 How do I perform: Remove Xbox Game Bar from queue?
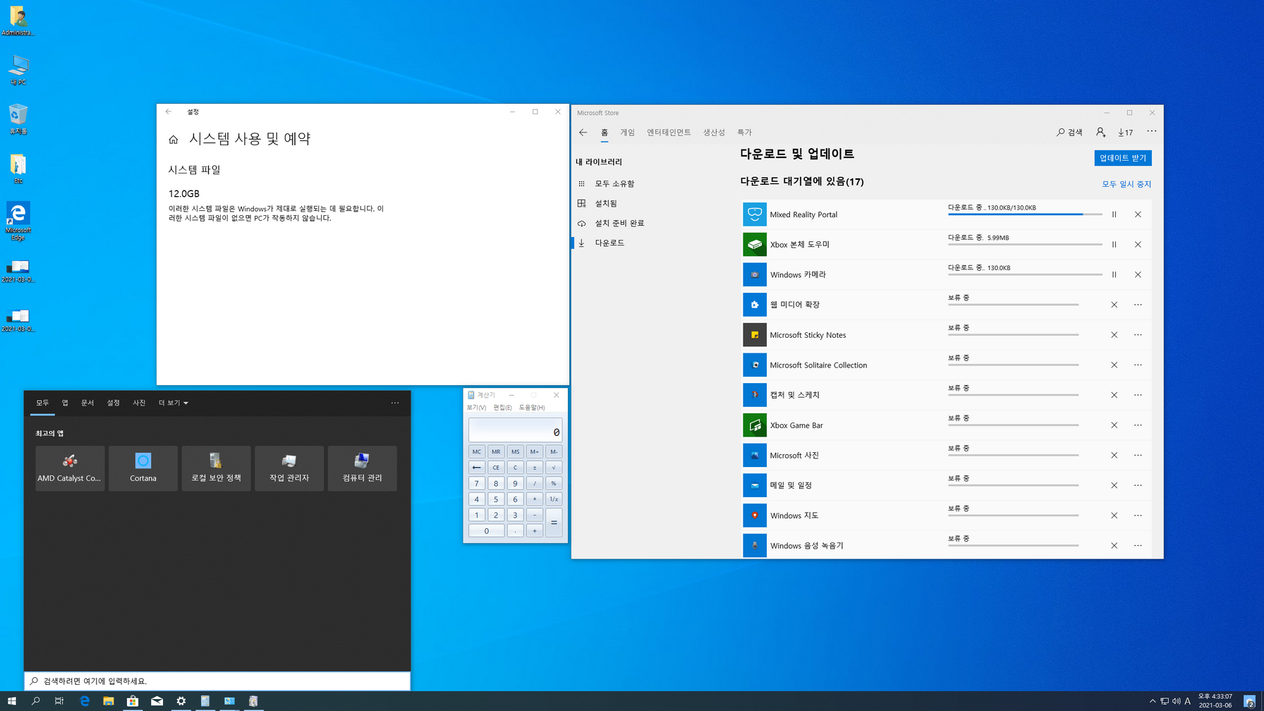tap(1114, 425)
